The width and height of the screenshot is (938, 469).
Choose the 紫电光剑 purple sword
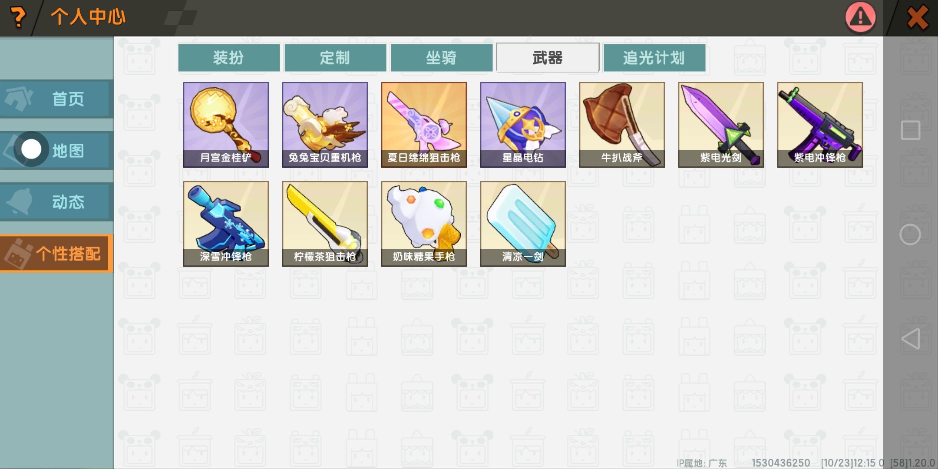point(721,125)
